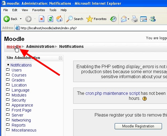This screenshot has height=136, width=167.
Task: Open the Back history dropdown arrow
Action: click(21, 19)
